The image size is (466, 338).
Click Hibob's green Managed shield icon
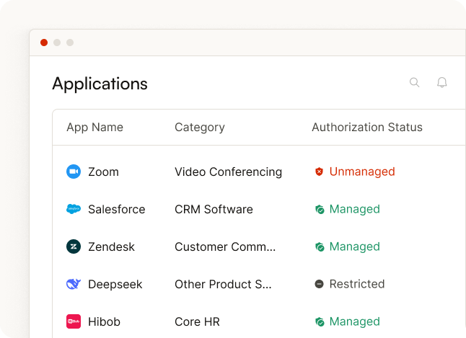click(x=320, y=321)
